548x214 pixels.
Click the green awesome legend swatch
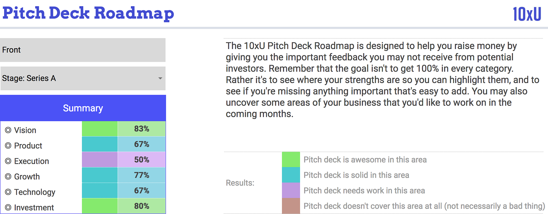(291, 159)
